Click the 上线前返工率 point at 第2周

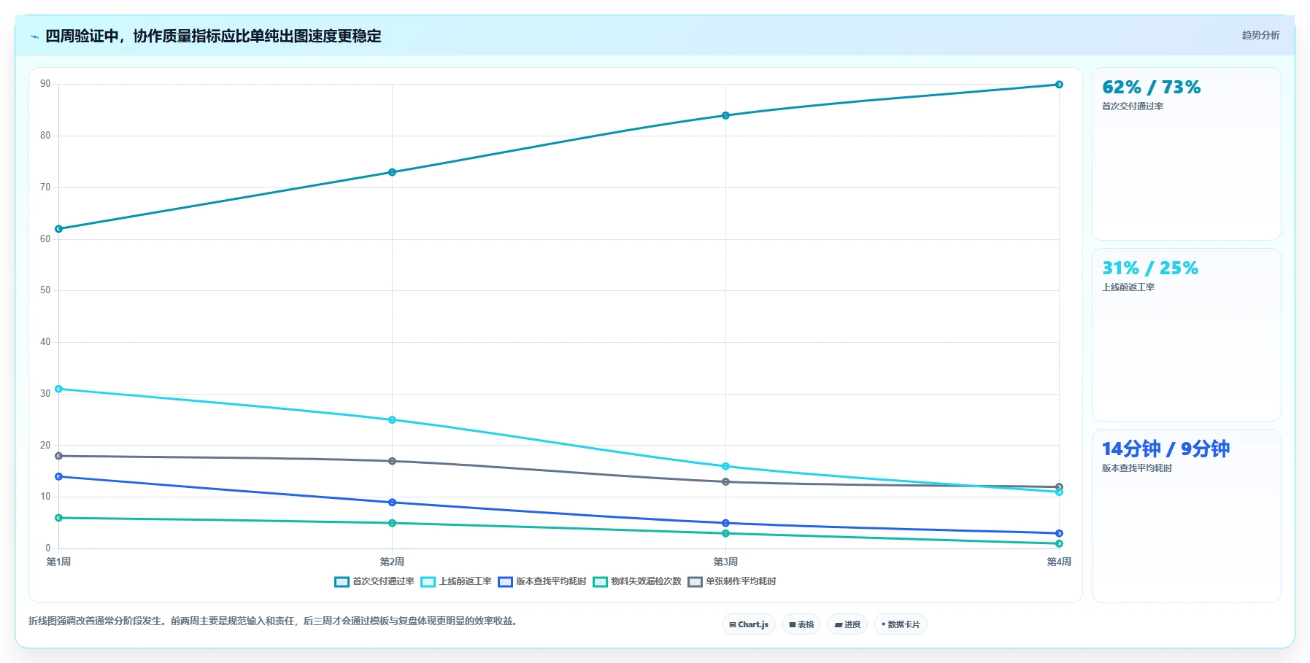click(392, 420)
